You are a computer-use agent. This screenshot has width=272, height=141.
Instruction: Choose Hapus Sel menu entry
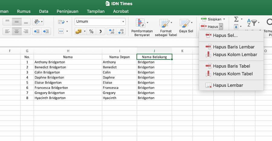click(x=231, y=35)
